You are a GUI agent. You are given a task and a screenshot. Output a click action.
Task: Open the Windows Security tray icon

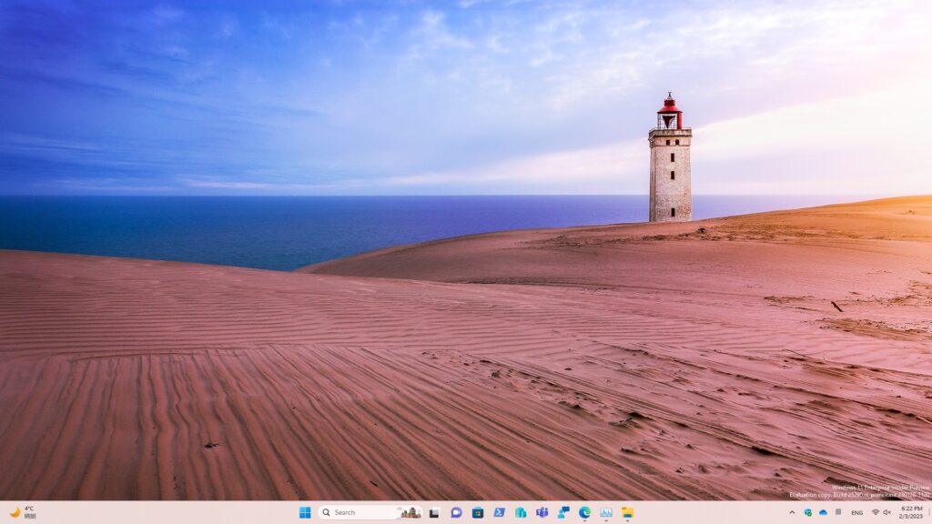pos(807,512)
